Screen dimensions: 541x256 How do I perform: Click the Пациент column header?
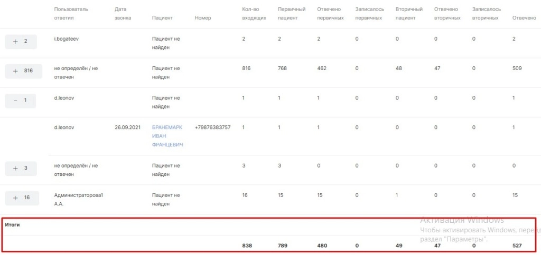[162, 18]
